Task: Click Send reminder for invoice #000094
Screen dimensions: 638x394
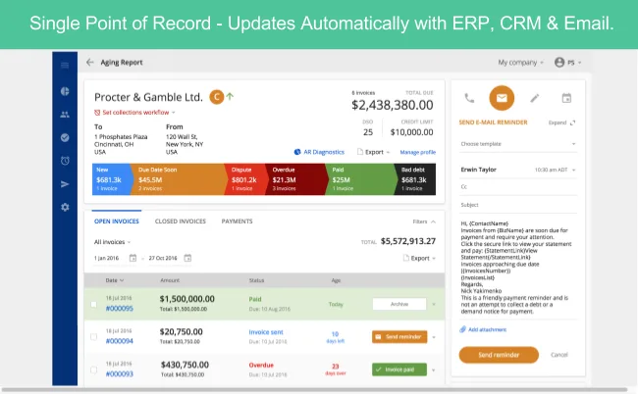Action: [x=399, y=337]
